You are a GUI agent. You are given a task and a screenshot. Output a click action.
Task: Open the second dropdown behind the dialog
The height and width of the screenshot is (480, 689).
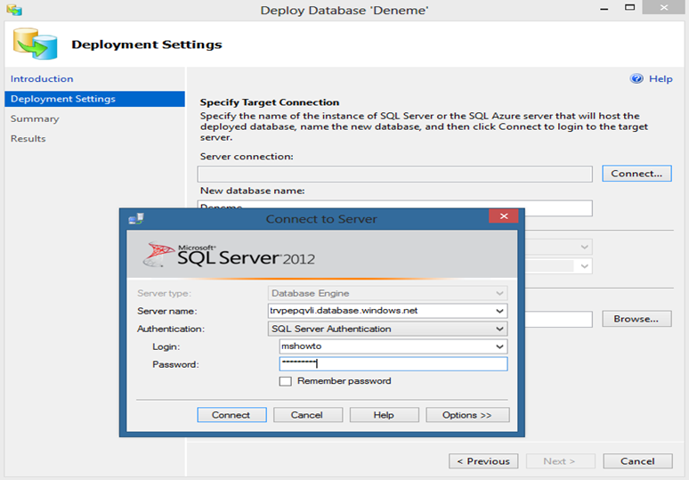point(584,266)
